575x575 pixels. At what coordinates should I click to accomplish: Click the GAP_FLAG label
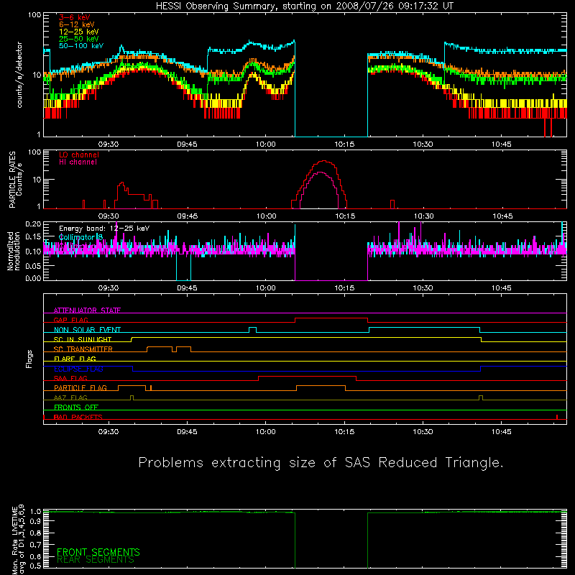pos(70,320)
